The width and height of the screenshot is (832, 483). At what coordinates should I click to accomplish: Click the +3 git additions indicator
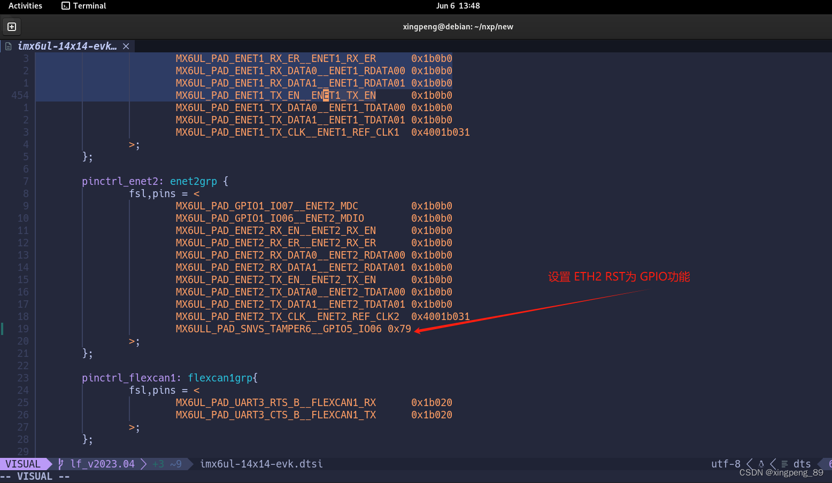click(158, 464)
